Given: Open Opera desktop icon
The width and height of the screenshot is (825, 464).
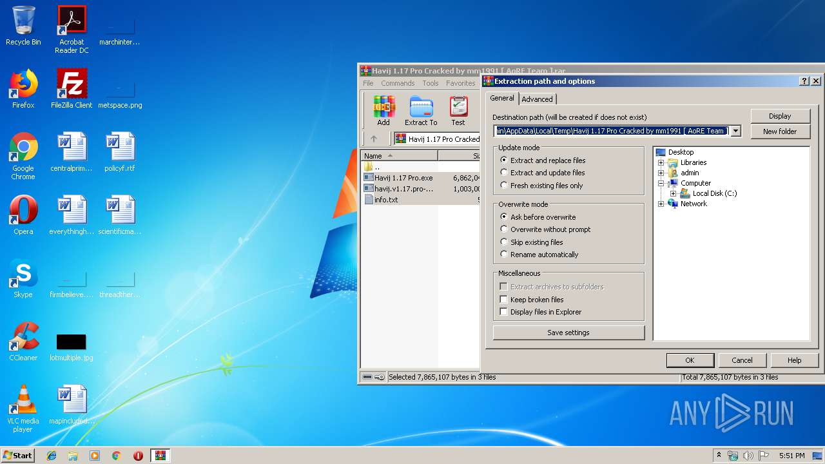Looking at the screenshot, I should (x=23, y=215).
